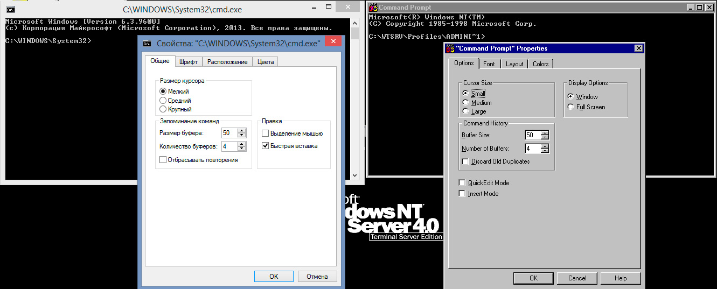The width and height of the screenshot is (717, 289).
Task: Enable Отбрасывать повторения checkbox
Action: 163,160
